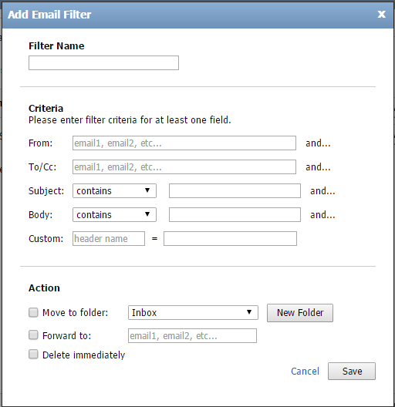
Task: Save the email filter
Action: pyautogui.click(x=352, y=372)
